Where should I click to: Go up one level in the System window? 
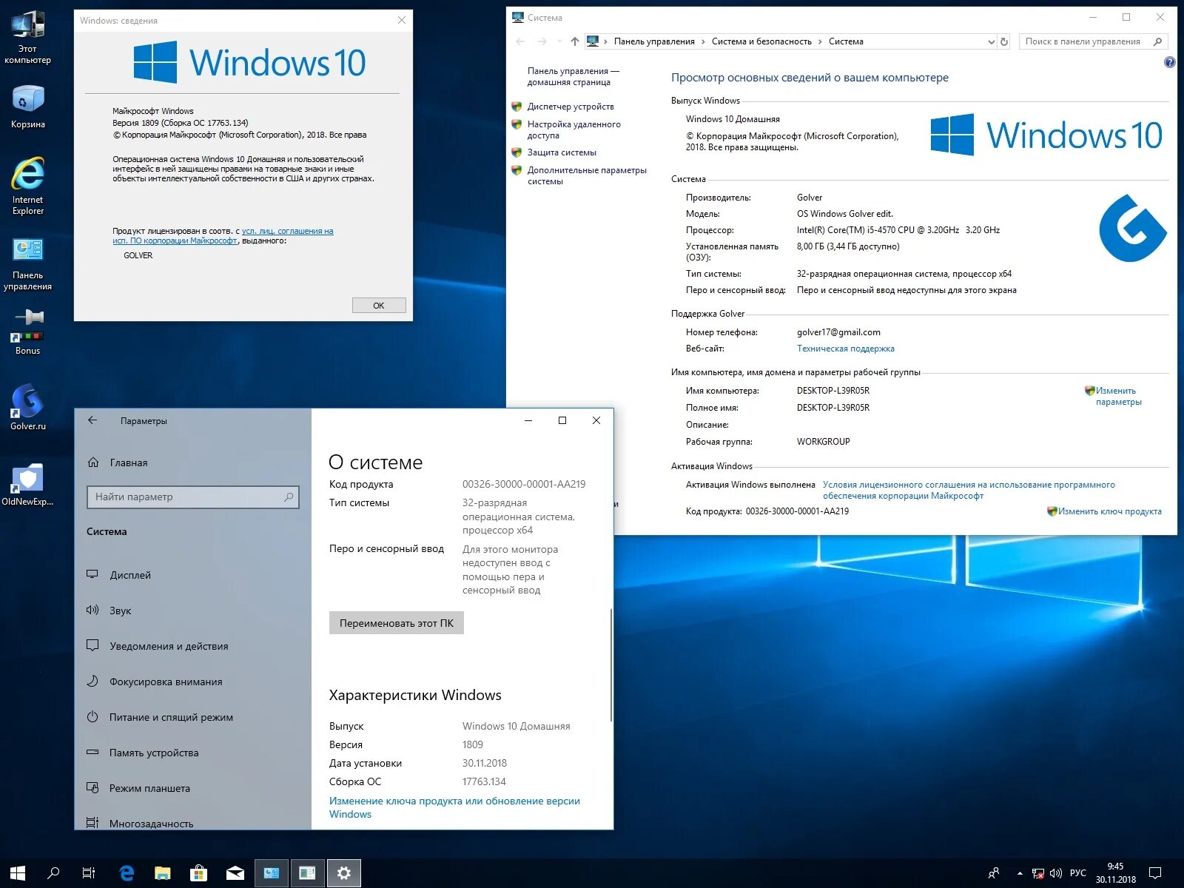pos(575,41)
